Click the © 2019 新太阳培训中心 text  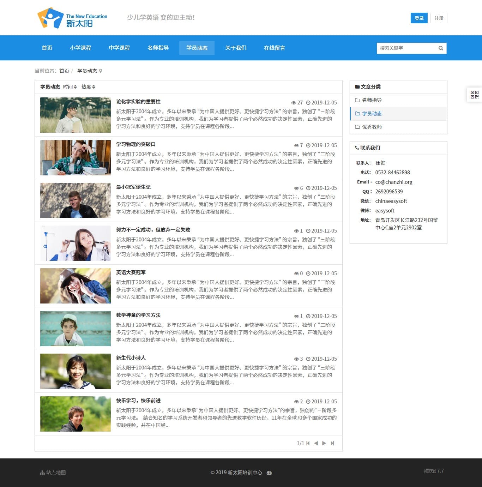click(236, 473)
